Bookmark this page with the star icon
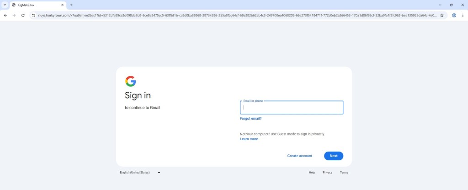468x190 pixels. (x=442, y=15)
